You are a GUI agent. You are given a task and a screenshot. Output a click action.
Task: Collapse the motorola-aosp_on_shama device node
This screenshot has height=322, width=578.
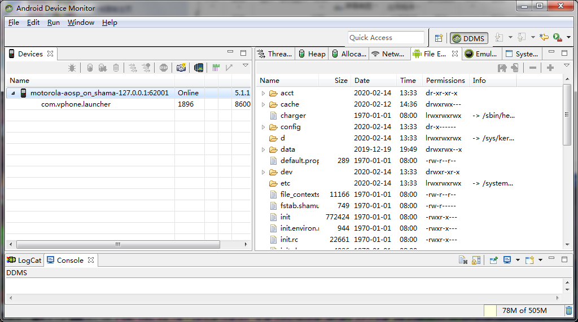14,93
